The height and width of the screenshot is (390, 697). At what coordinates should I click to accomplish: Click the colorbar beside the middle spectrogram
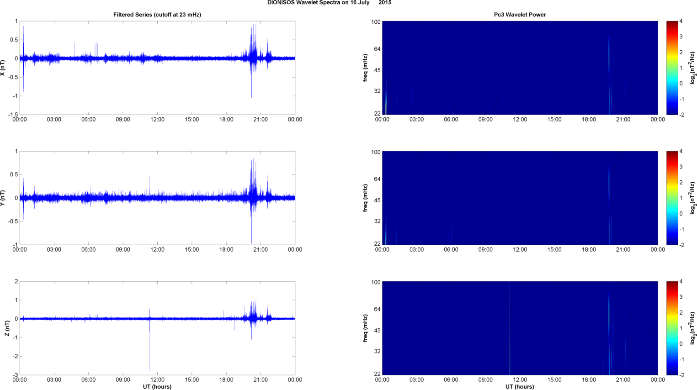(672, 198)
